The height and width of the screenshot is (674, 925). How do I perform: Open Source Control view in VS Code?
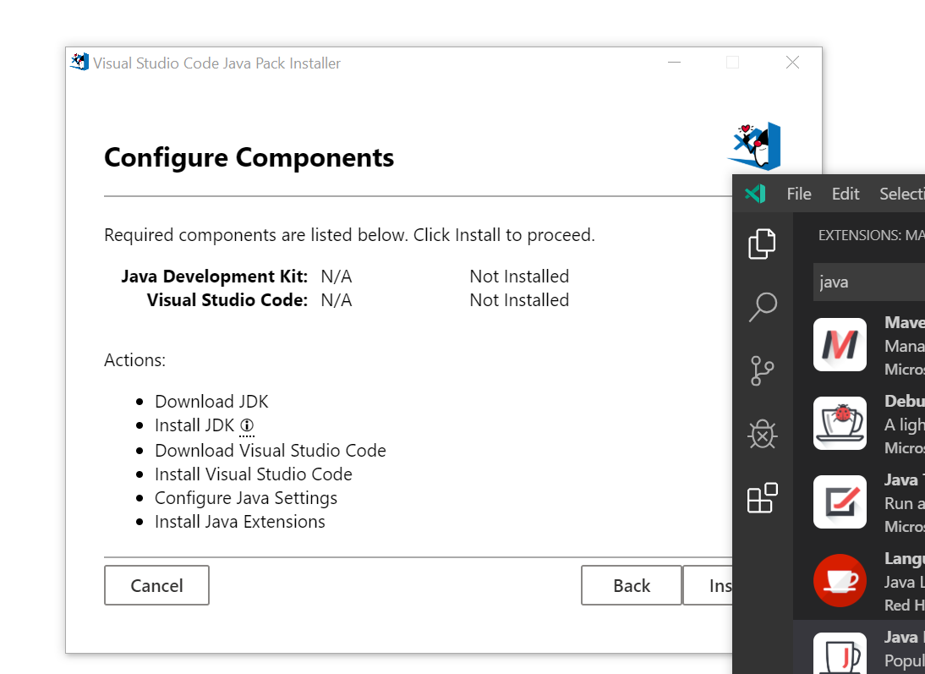(762, 370)
